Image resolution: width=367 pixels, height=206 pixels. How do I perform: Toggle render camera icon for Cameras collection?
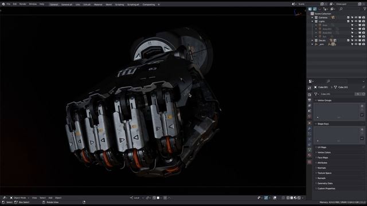pyautogui.click(x=364, y=18)
